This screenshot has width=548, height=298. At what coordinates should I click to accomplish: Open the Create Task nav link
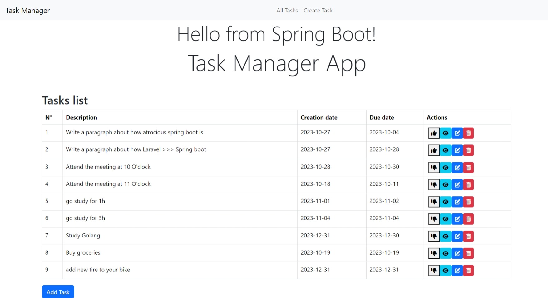pyautogui.click(x=318, y=11)
